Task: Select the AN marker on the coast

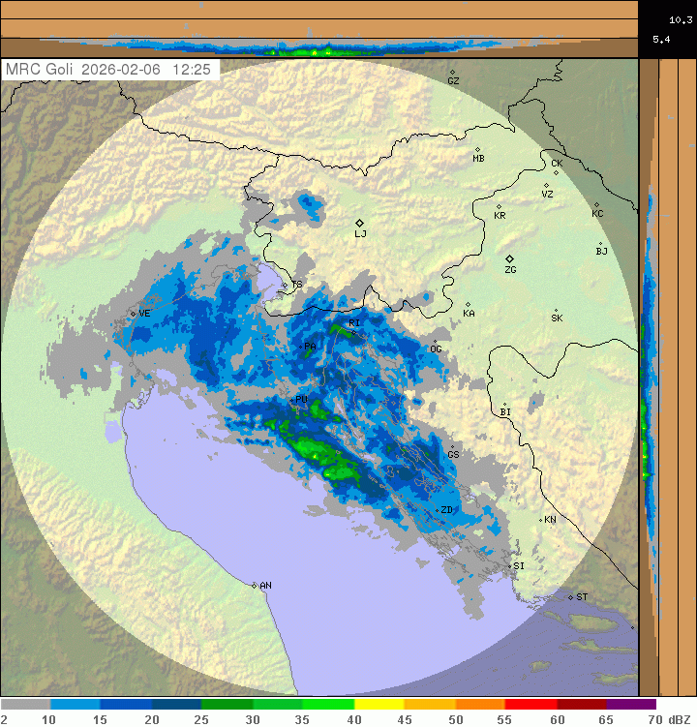Action: point(255,586)
